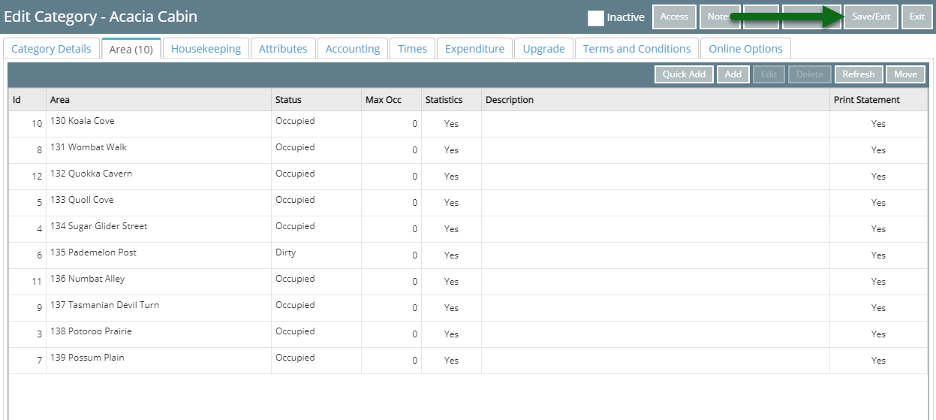
Task: Click the Move button
Action: pyautogui.click(x=905, y=74)
